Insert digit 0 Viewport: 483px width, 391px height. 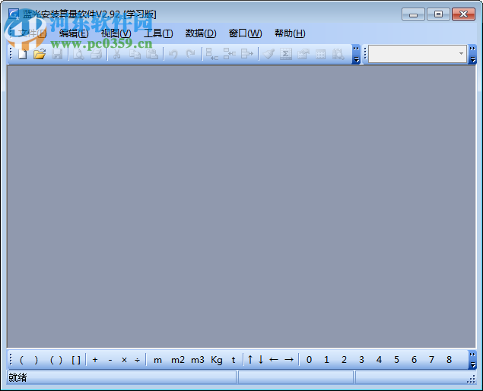coord(309,360)
